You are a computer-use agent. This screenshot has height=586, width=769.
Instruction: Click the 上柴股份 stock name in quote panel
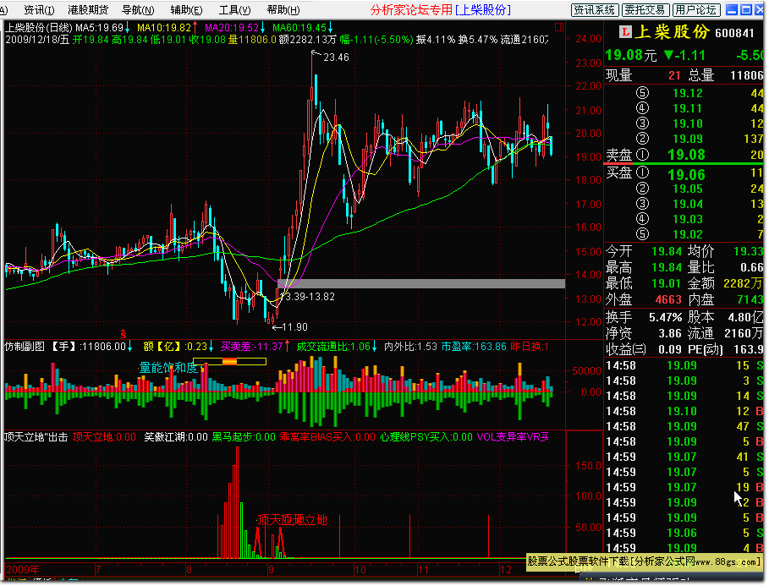672,32
